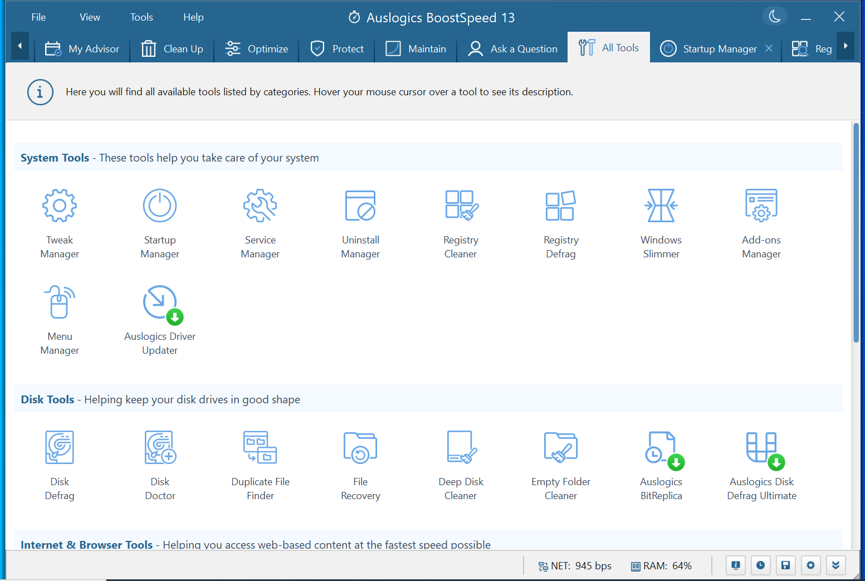This screenshot has width=865, height=581.
Task: Expand the double-chevron menu in status bar
Action: coord(835,565)
